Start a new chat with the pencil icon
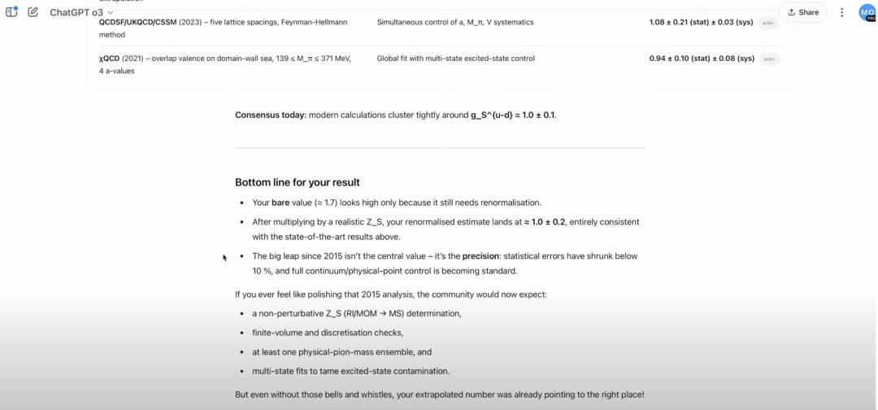The image size is (878, 410). 33,12
